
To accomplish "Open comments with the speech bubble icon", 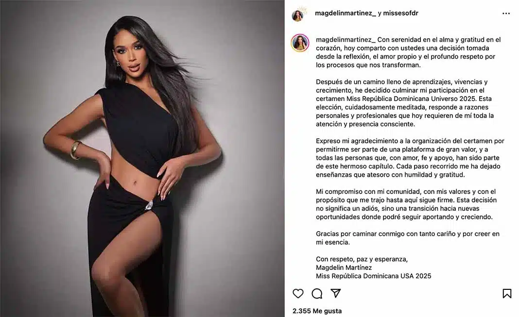I will 317,294.
